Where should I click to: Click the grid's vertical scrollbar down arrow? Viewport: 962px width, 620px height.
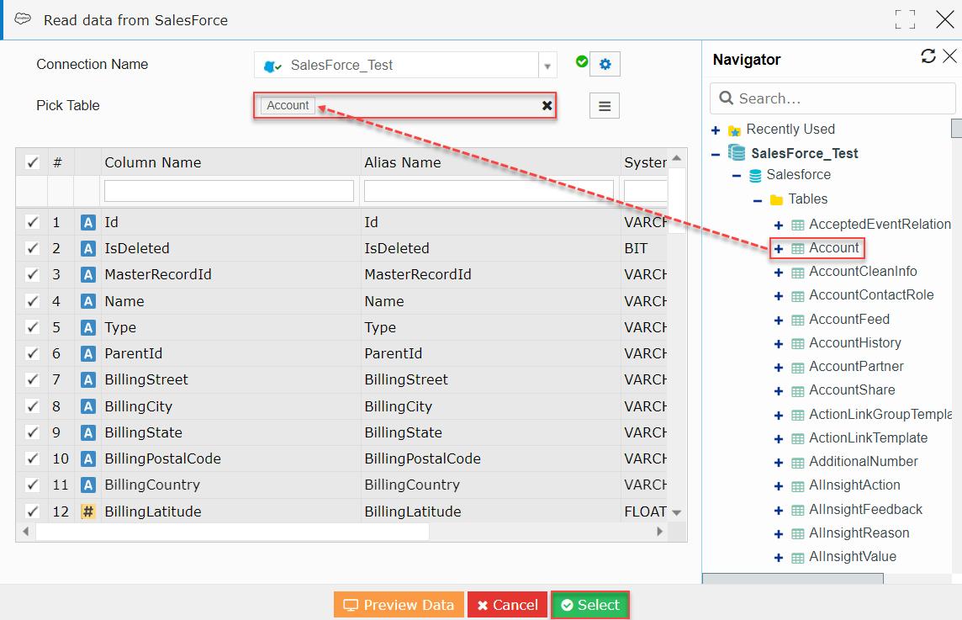click(677, 512)
